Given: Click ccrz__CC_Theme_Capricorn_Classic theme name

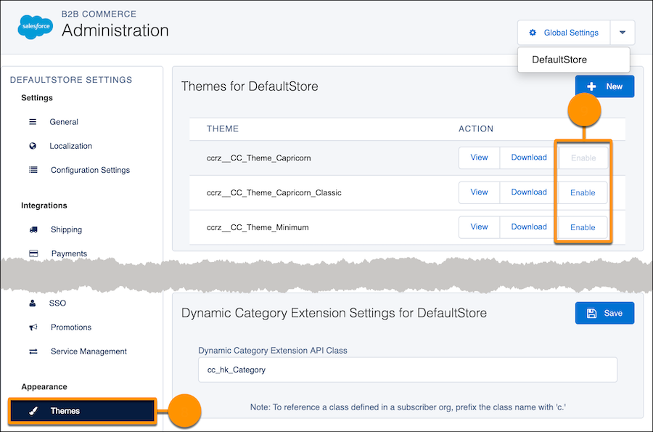Looking at the screenshot, I should click(x=274, y=192).
